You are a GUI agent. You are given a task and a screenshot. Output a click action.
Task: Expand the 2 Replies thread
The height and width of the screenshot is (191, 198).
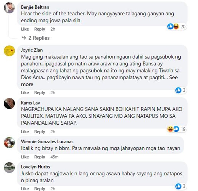point(36,38)
